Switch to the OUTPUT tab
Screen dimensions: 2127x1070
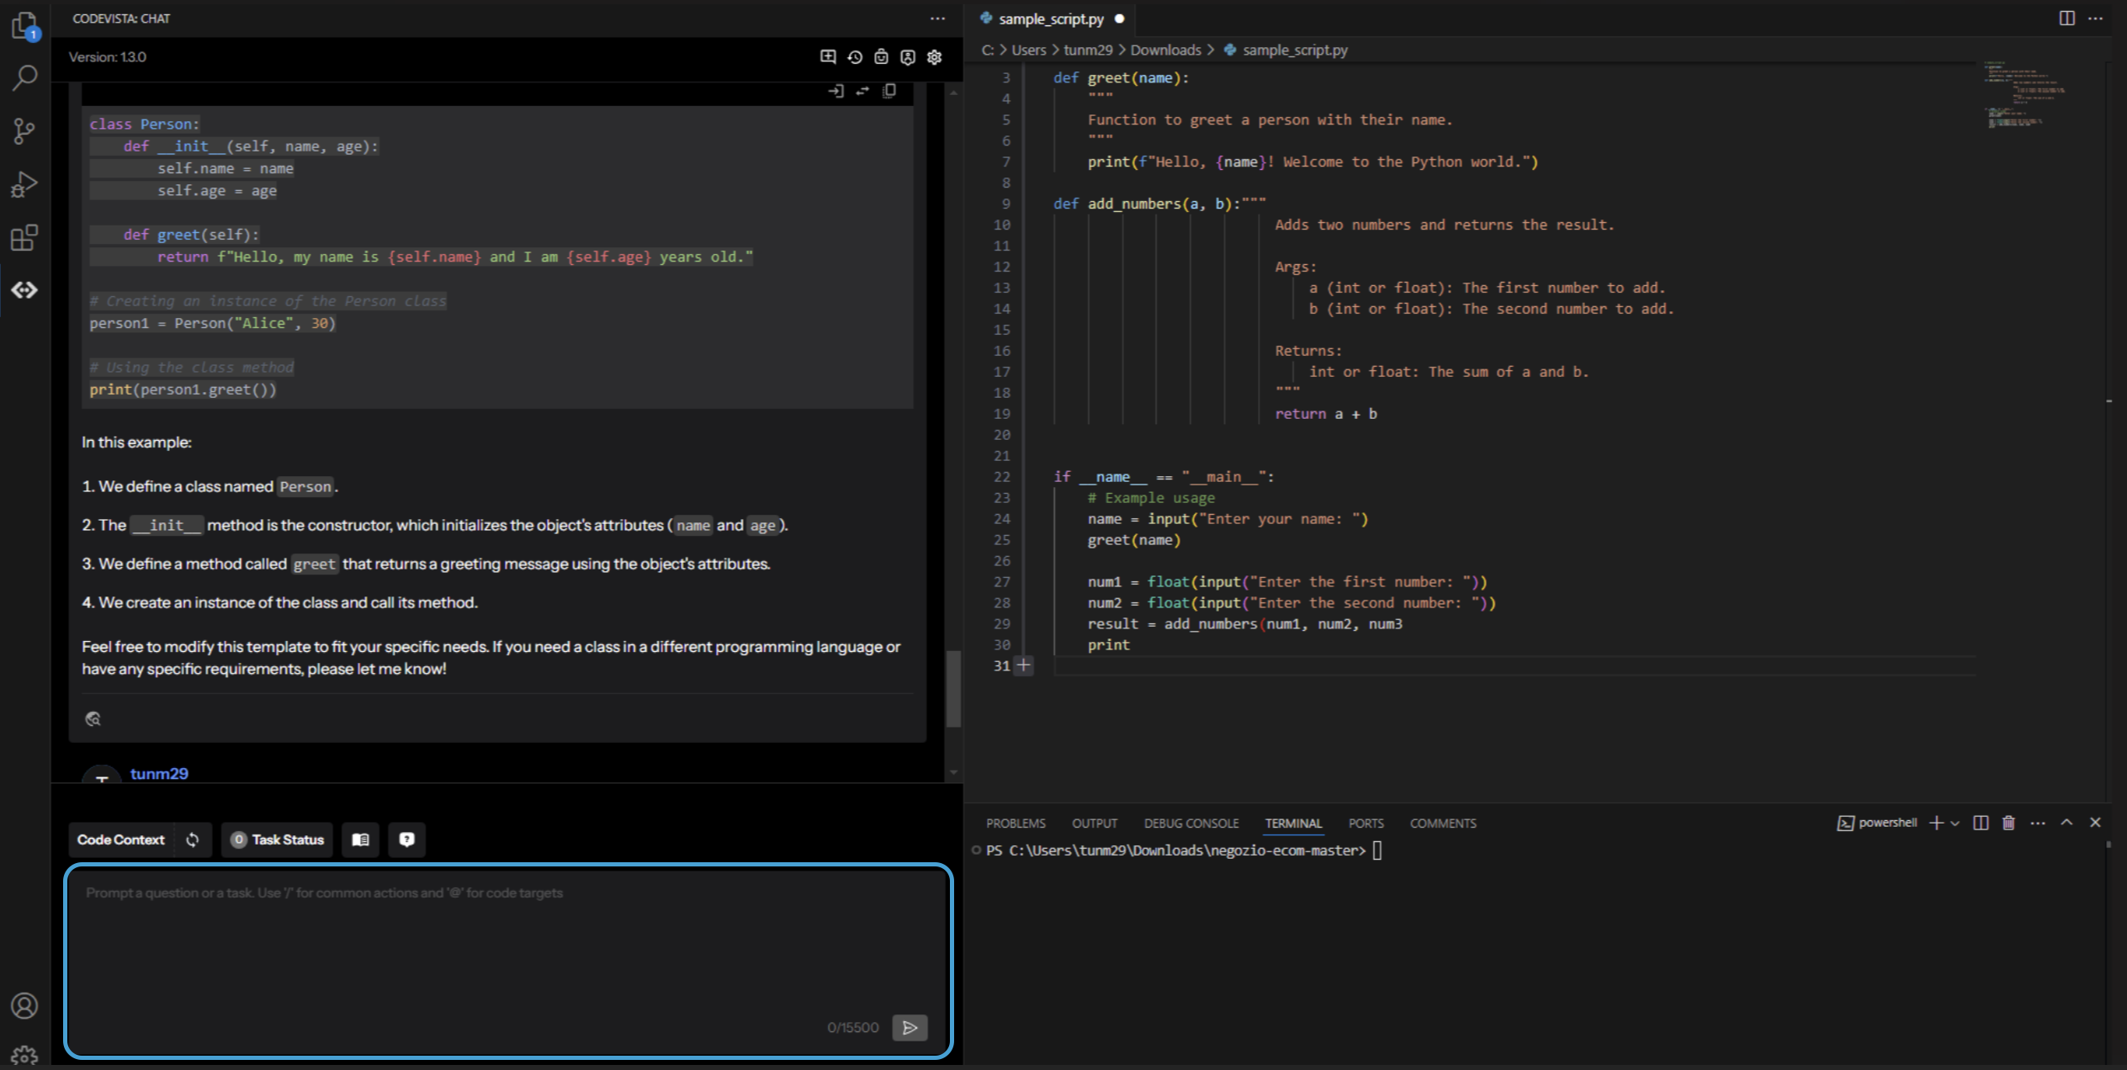1095,824
